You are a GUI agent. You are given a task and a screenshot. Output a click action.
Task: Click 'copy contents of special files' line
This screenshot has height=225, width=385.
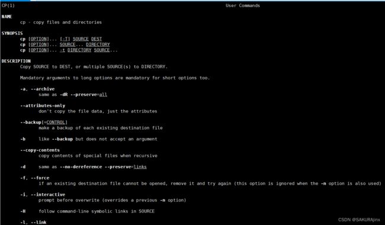pyautogui.click(x=98, y=156)
